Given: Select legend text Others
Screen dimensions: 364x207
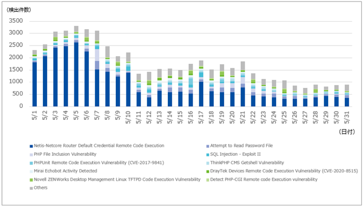Looking at the screenshot, I should coord(40,187).
